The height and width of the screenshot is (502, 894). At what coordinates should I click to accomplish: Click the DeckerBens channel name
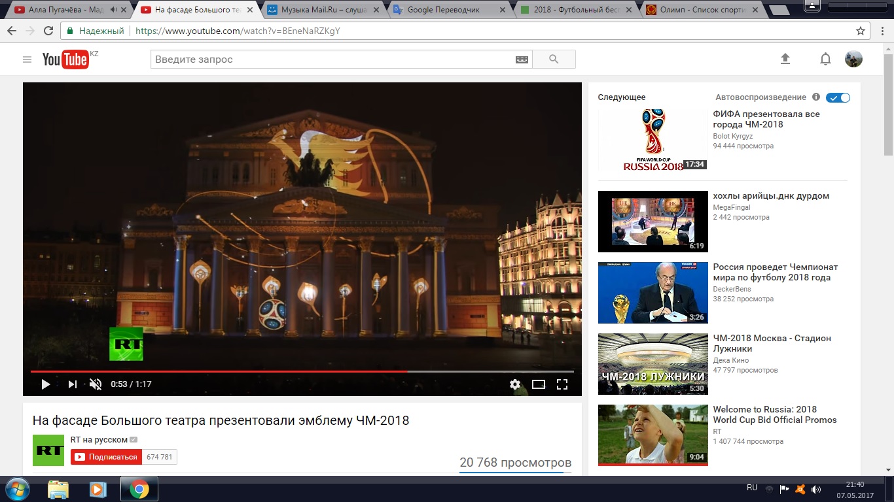(732, 289)
